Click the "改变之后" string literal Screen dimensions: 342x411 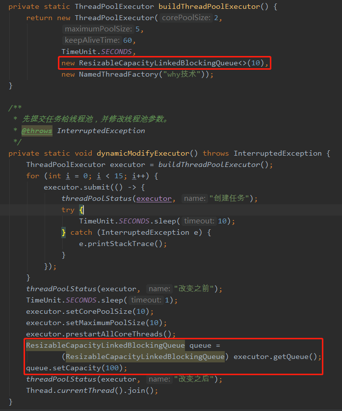[x=194, y=379]
